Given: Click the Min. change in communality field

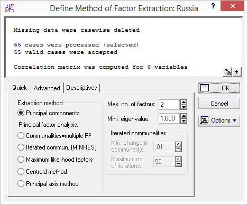Looking at the screenshot, I should 164,147.
